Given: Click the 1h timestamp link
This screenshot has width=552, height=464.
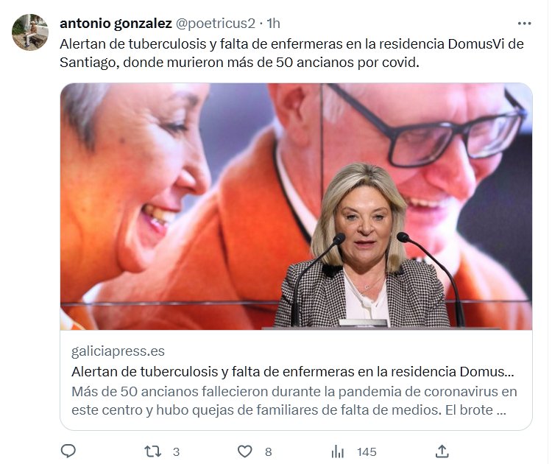Looking at the screenshot, I should [273, 24].
